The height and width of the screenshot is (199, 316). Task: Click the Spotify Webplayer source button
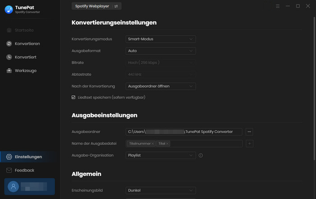click(x=96, y=6)
